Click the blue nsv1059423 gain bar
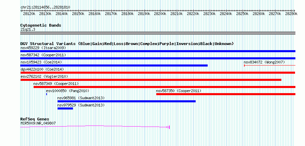 (x=114, y=65)
